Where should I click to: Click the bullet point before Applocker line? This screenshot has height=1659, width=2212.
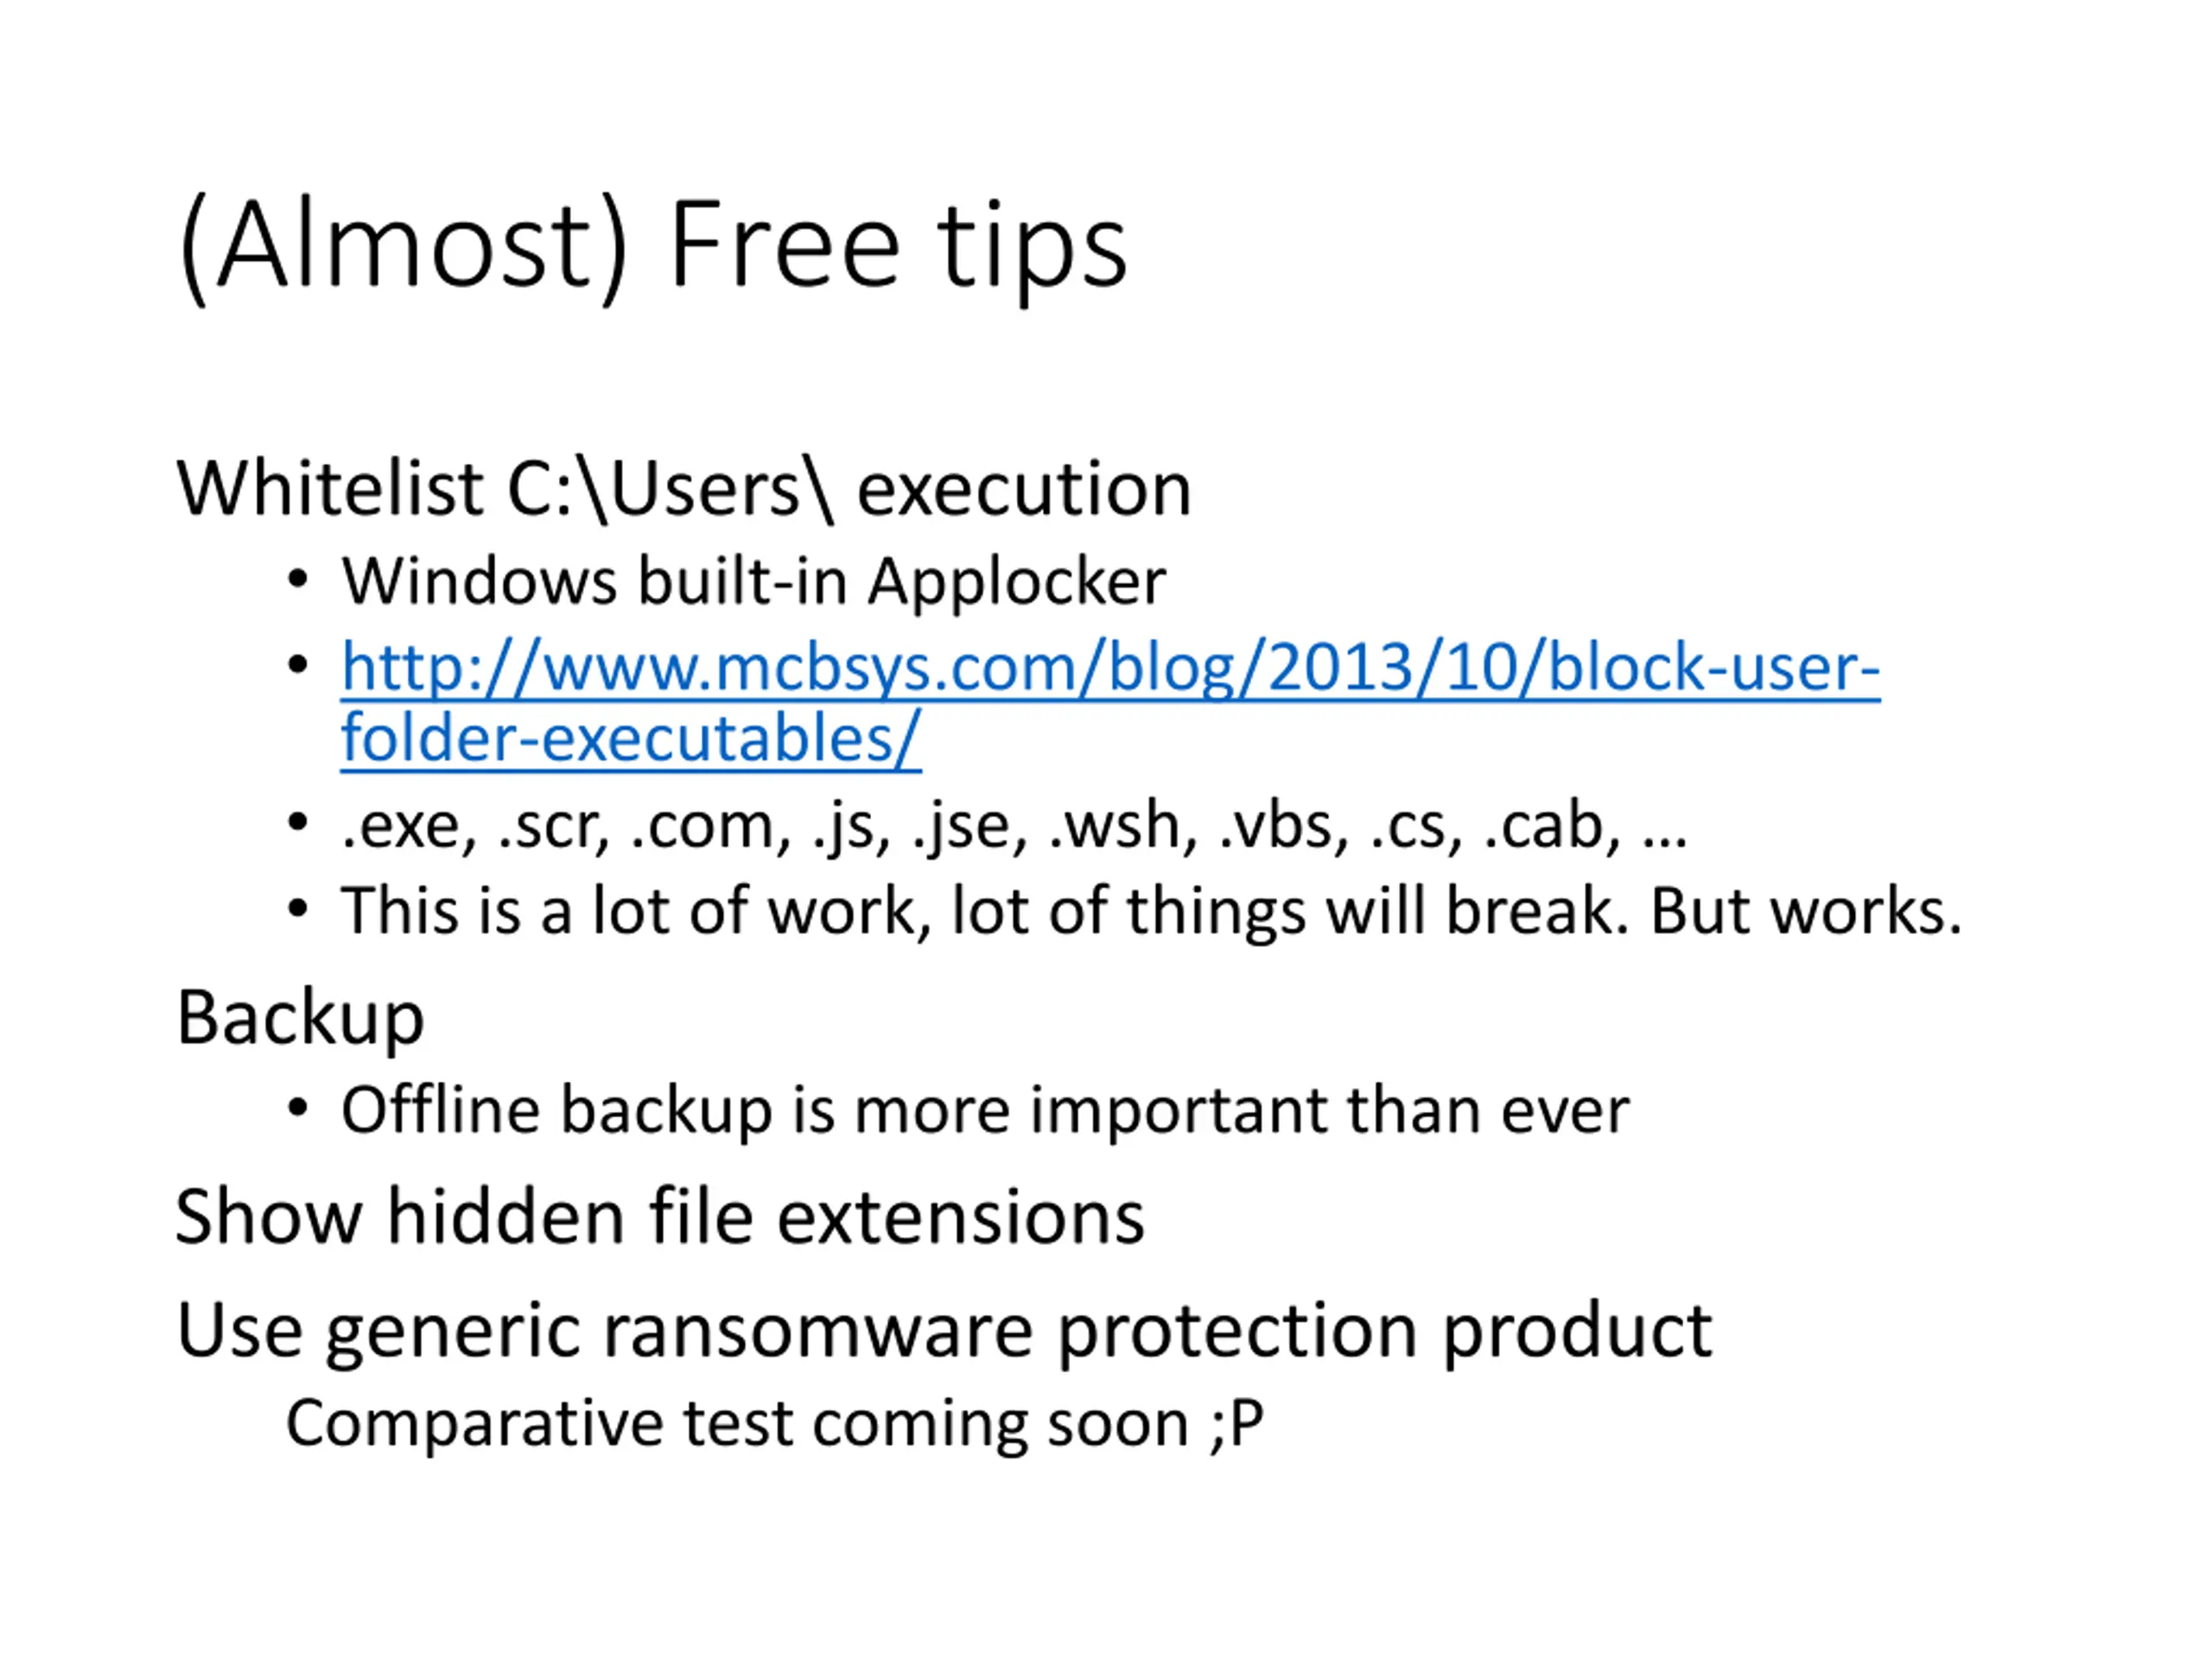[297, 581]
